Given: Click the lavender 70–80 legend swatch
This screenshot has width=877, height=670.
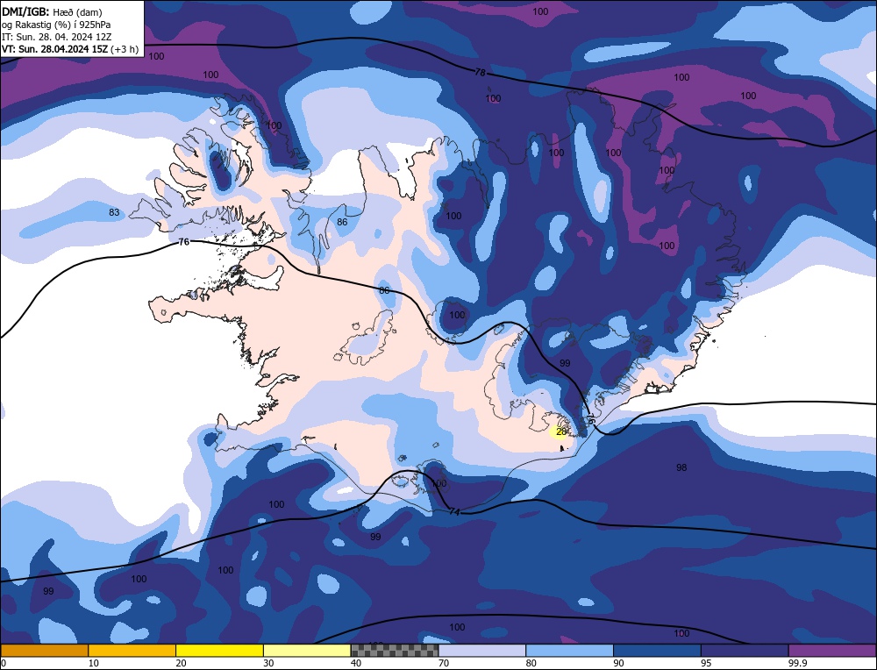Looking at the screenshot, I should tap(482, 651).
